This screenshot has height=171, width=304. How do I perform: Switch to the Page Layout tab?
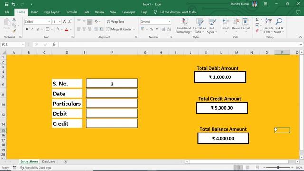click(x=52, y=12)
